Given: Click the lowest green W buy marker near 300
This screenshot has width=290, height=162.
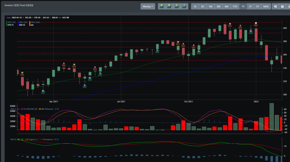Looking at the screenshot, I should tap(43, 92).
